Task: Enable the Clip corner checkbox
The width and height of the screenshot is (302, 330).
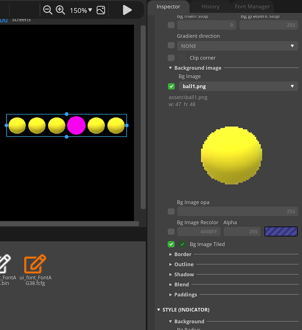Action: tap(171, 58)
